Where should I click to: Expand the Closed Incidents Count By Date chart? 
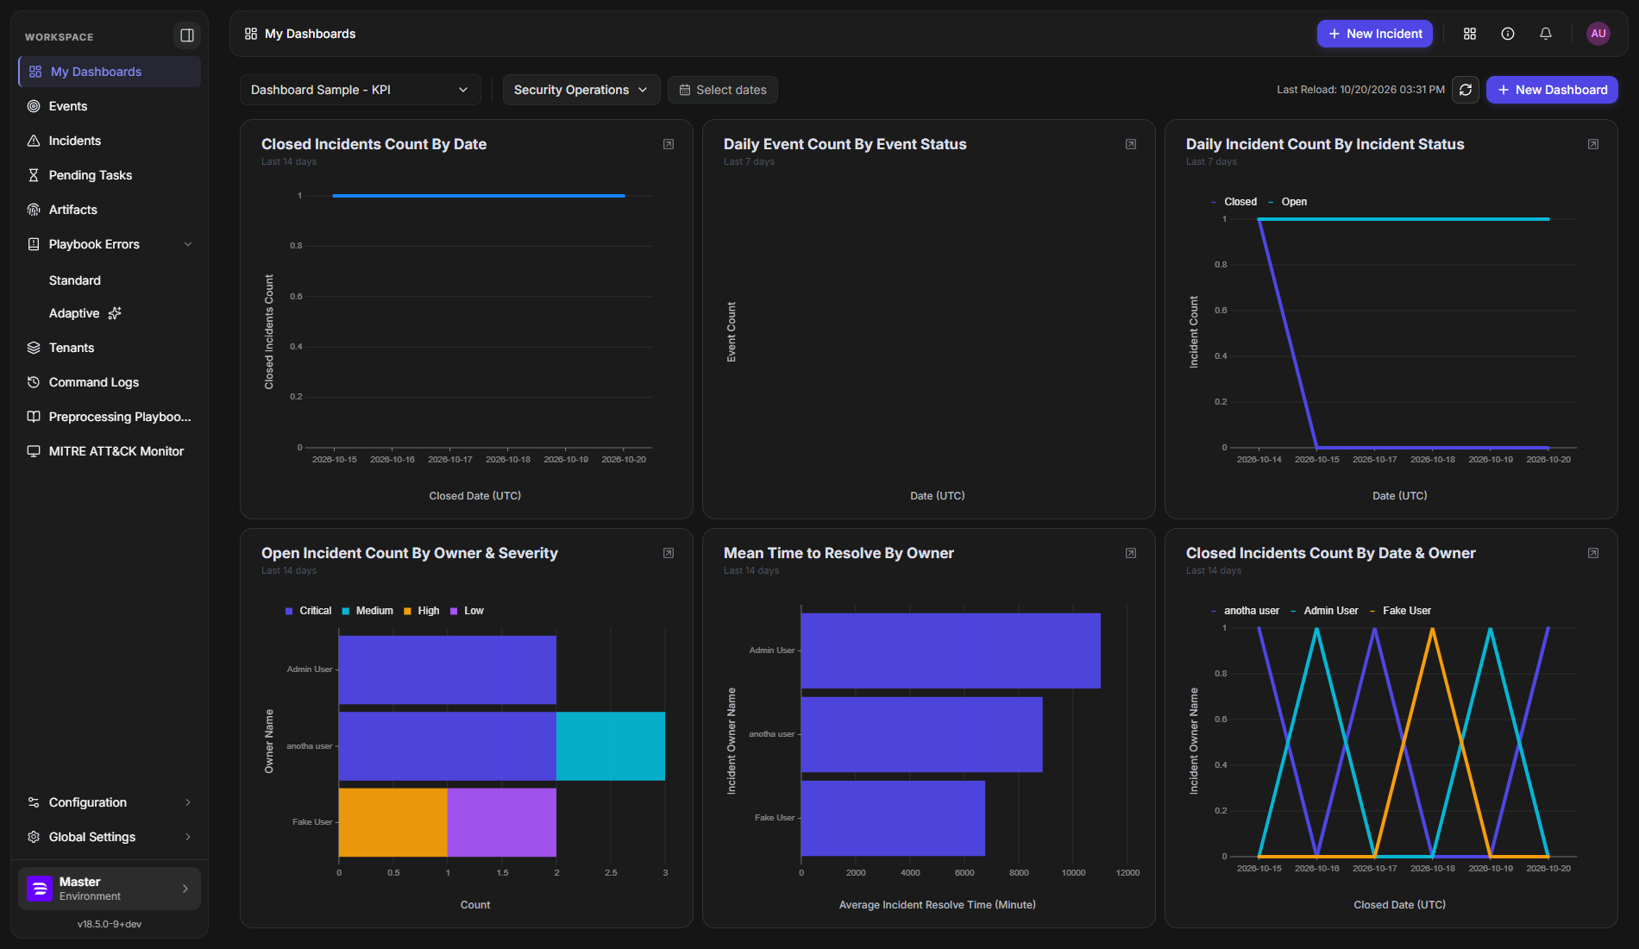coord(669,144)
